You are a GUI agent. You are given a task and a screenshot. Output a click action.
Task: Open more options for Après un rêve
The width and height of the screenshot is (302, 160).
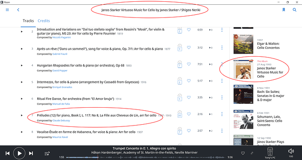click(x=222, y=48)
